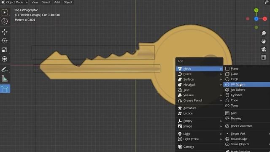This screenshot has height=152, width=270.
Task: Expand the Surface submenu
Action: [200, 79]
